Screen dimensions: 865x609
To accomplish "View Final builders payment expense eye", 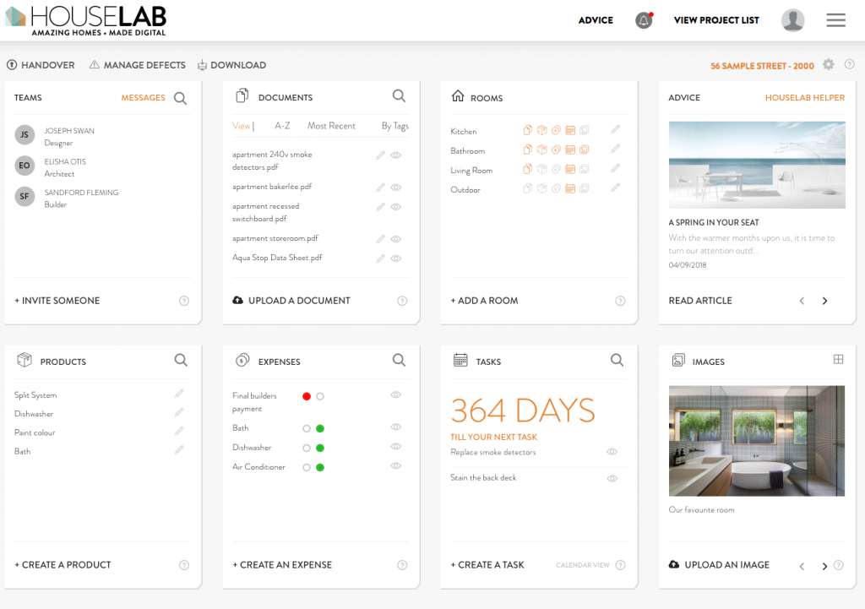I will pos(395,394).
